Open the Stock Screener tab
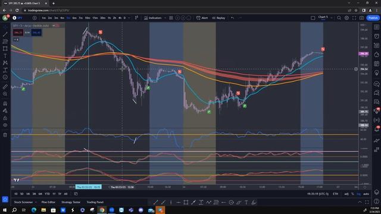381x214 pixels. tap(23, 202)
